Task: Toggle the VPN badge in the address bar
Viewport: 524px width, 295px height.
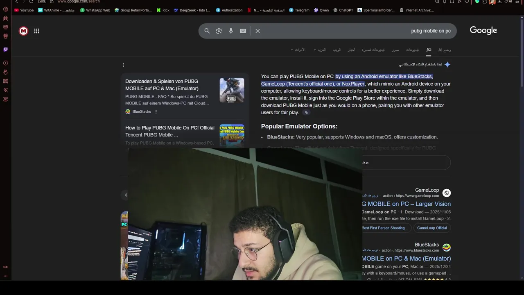Action: coord(42,2)
